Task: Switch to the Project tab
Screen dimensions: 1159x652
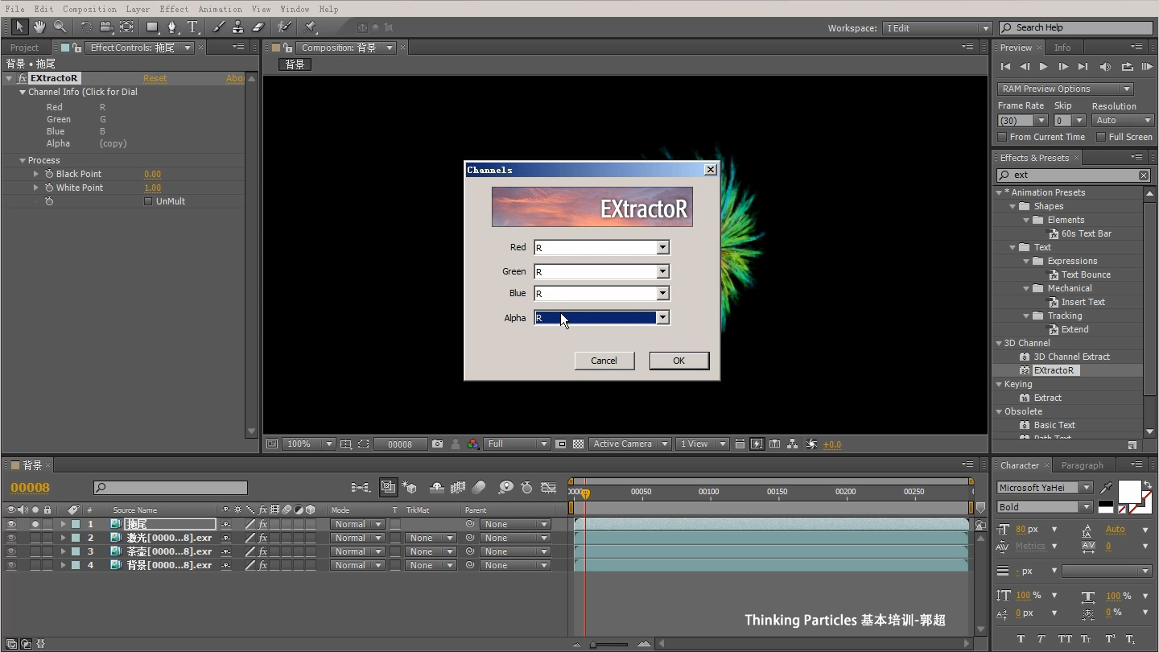Action: (24, 47)
